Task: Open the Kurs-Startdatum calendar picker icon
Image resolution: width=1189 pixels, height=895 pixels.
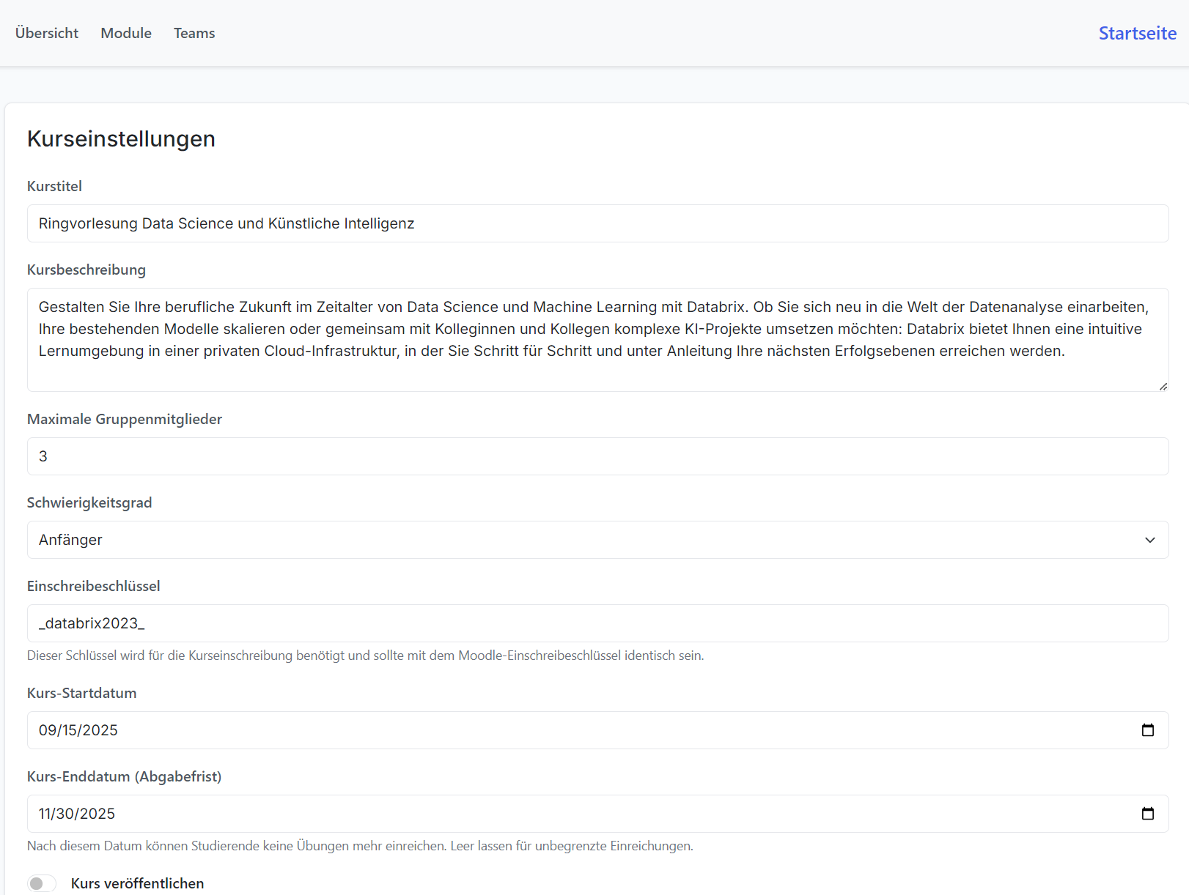Action: (1147, 730)
